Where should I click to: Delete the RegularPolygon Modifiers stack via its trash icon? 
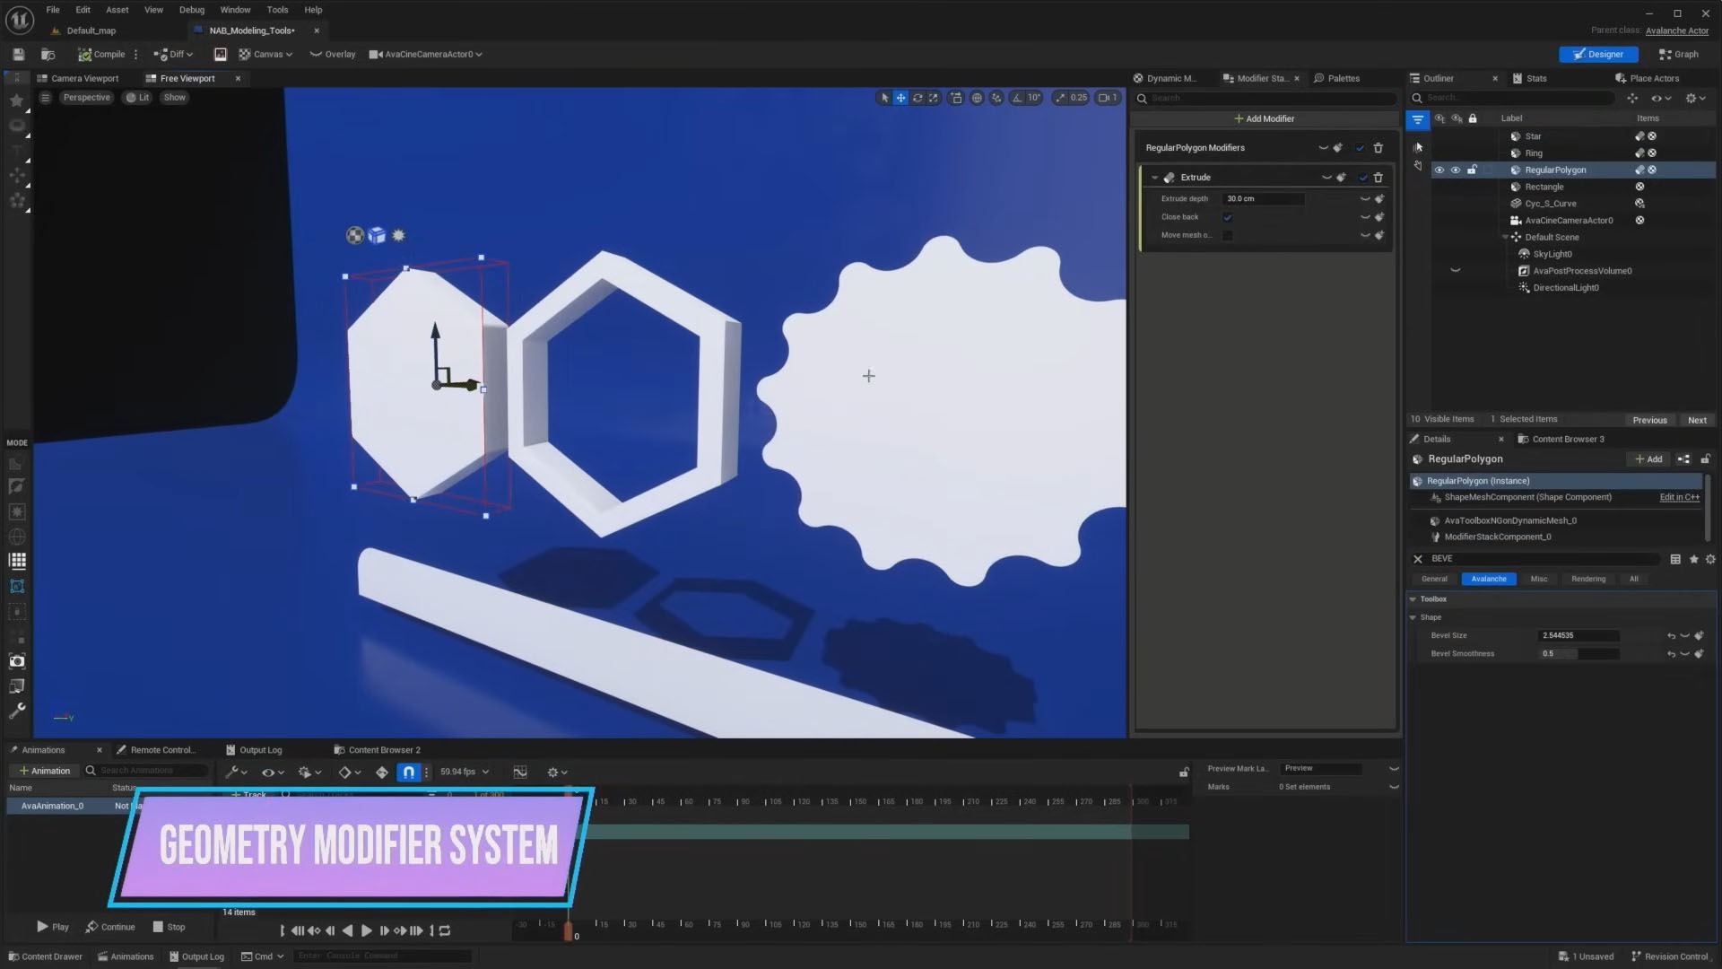coord(1378,148)
